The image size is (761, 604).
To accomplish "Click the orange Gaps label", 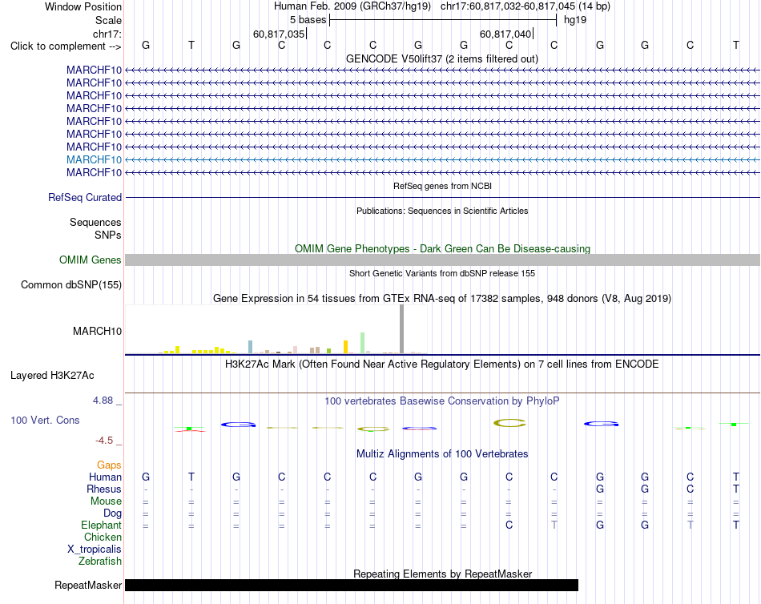I will tap(109, 465).
